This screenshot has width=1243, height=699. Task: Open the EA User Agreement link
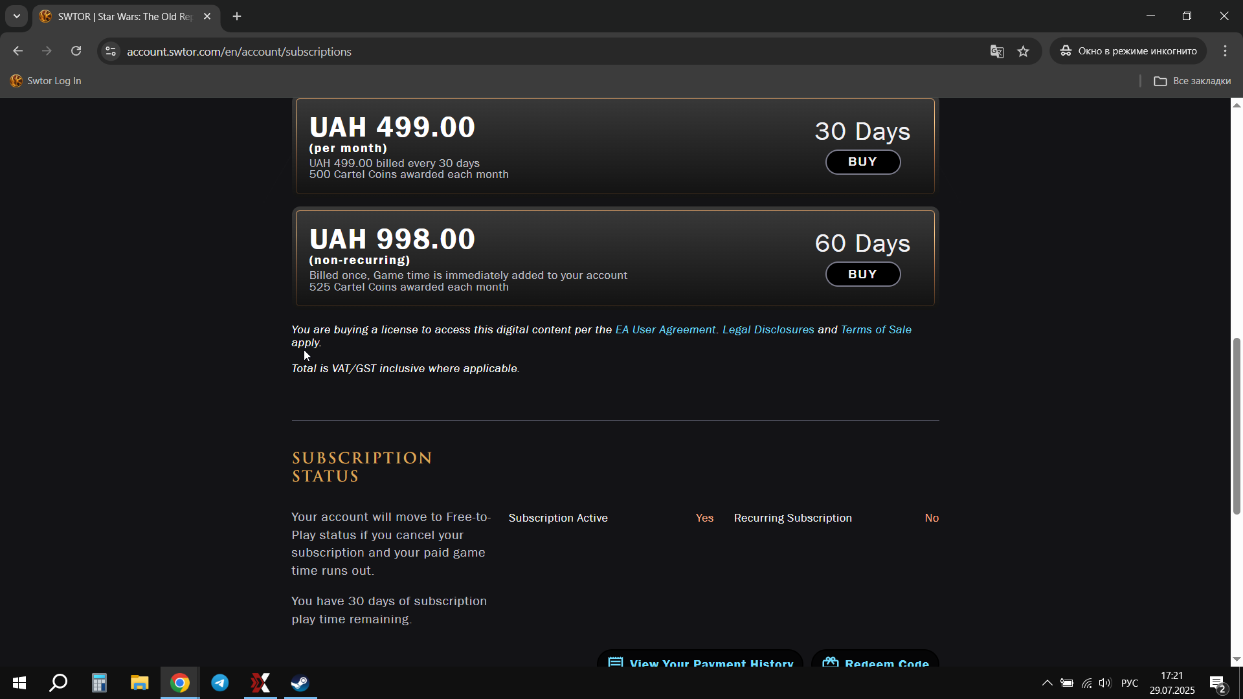coord(665,329)
